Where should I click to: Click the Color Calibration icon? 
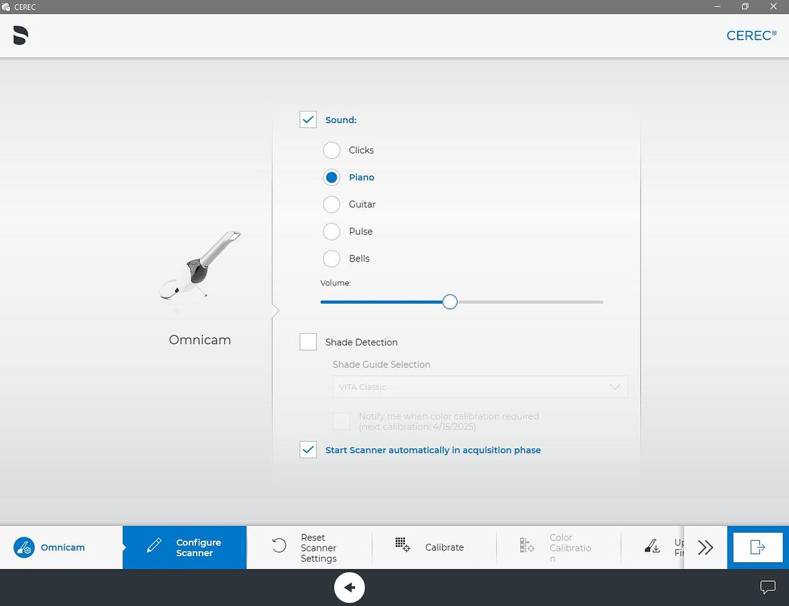527,546
